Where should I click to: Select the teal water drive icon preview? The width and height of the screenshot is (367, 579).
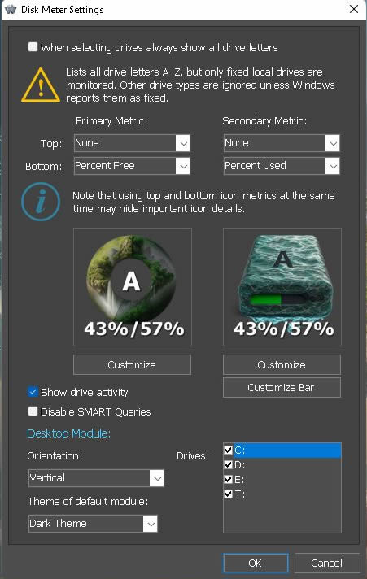click(x=282, y=286)
